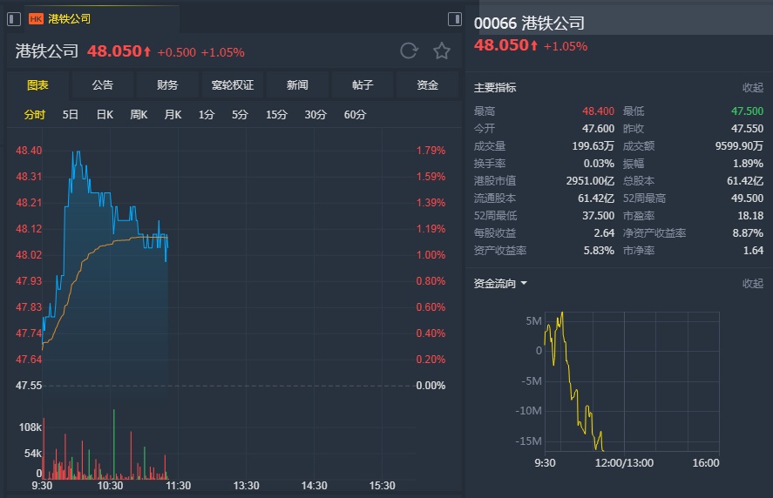Click the 港股市值 value 2951.00亿
Image resolution: width=773 pixels, height=498 pixels.
click(590, 181)
